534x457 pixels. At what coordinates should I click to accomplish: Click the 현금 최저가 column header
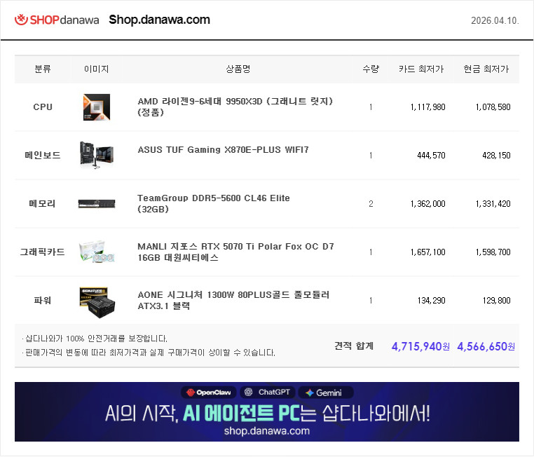486,69
